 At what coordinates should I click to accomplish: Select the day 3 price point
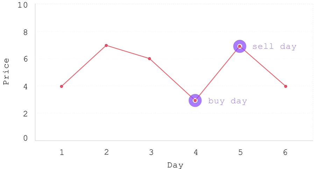point(149,59)
